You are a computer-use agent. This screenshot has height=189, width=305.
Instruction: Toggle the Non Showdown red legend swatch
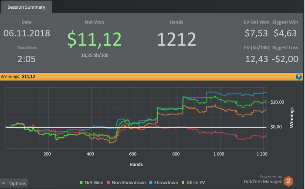click(x=108, y=182)
